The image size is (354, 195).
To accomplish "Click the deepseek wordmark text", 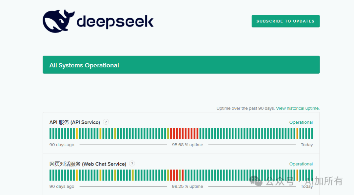I will (x=115, y=22).
